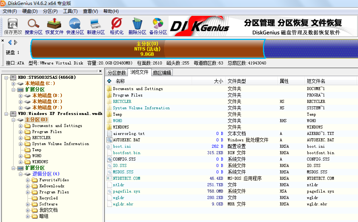The width and height of the screenshot is (358, 222).
Task: Click the WINDOWS folder icon in file list
Action: (x=109, y=127)
